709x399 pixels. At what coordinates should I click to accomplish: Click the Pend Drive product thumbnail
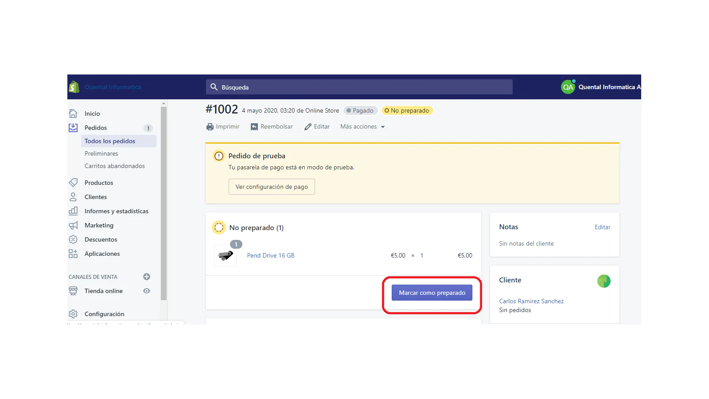226,255
